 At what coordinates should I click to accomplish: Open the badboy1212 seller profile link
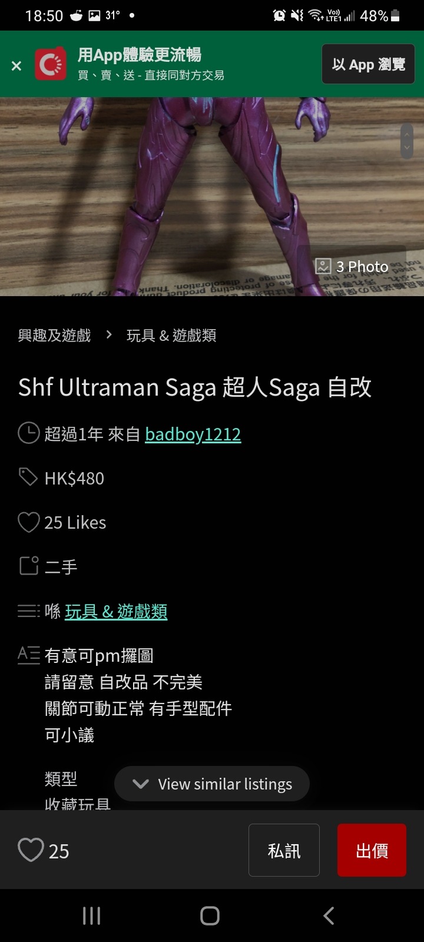[x=193, y=434]
